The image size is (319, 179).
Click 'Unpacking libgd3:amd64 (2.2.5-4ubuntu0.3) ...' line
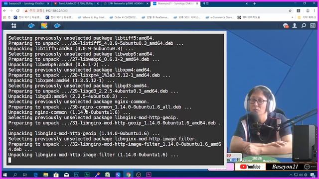click(x=68, y=96)
